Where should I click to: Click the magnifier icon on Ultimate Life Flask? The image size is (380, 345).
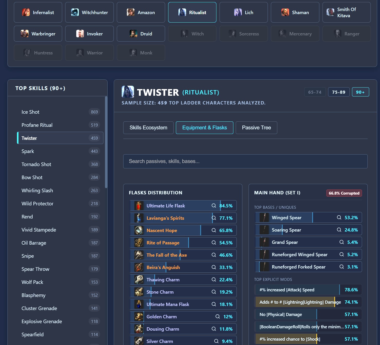(214, 206)
